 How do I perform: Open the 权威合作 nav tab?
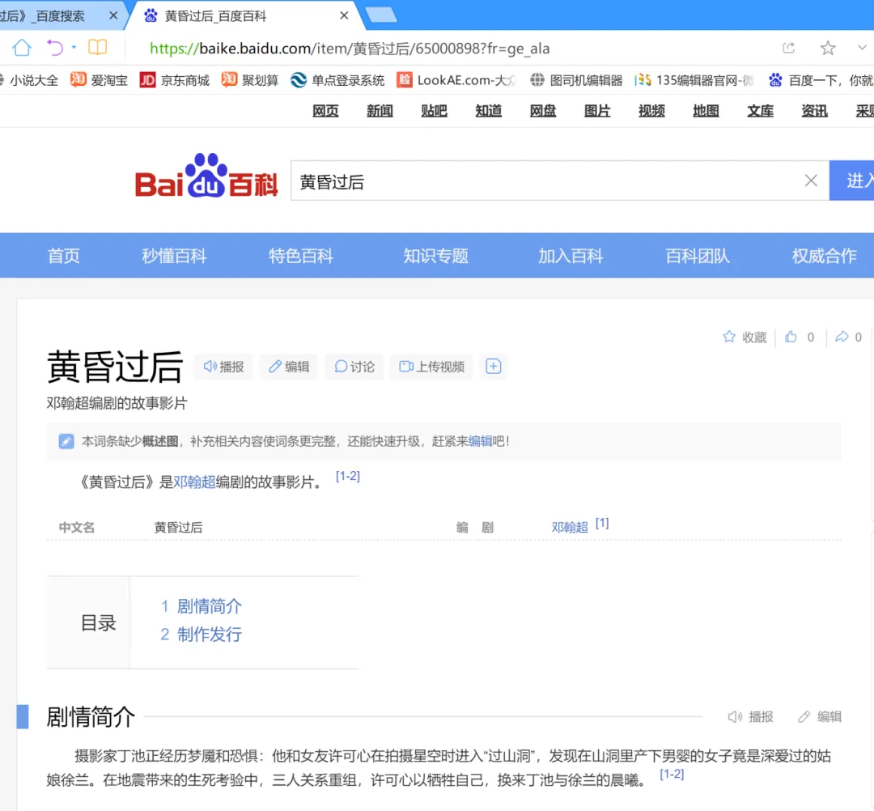pos(825,256)
